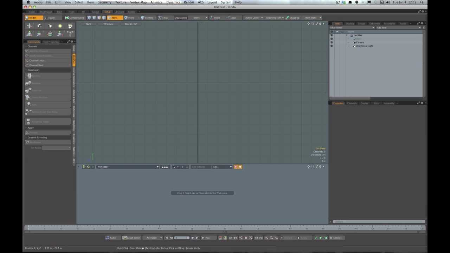Screen dimensions: 450x253
Task: Open the Texture menu
Action: click(121, 2)
